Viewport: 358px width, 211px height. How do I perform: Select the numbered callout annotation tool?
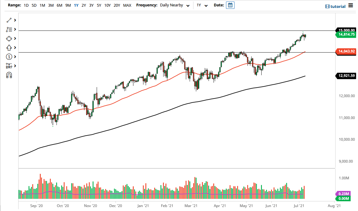[9, 57]
